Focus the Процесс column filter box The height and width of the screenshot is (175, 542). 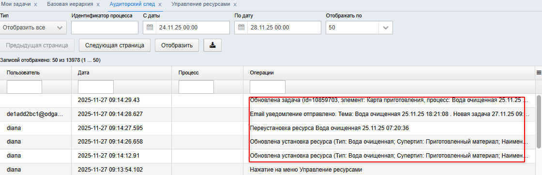click(196, 87)
